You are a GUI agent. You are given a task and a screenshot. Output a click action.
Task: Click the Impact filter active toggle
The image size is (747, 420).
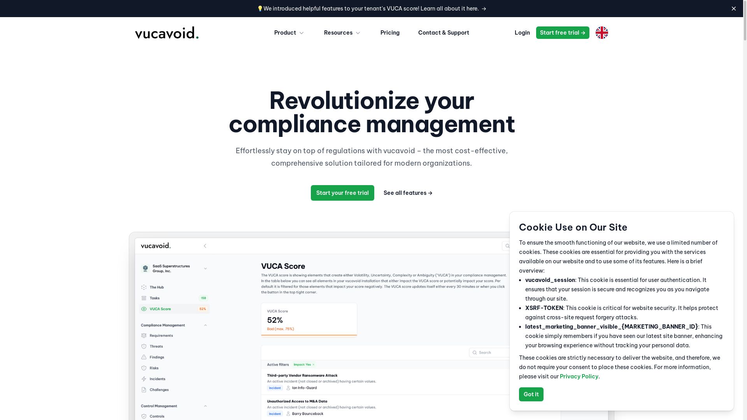pyautogui.click(x=304, y=365)
